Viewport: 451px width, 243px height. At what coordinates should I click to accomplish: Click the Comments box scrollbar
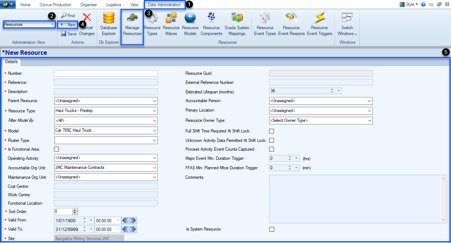coord(444,199)
